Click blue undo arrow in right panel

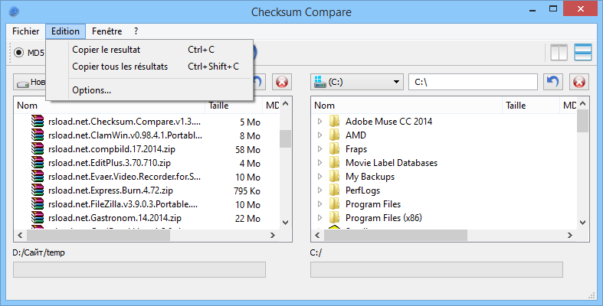point(553,82)
